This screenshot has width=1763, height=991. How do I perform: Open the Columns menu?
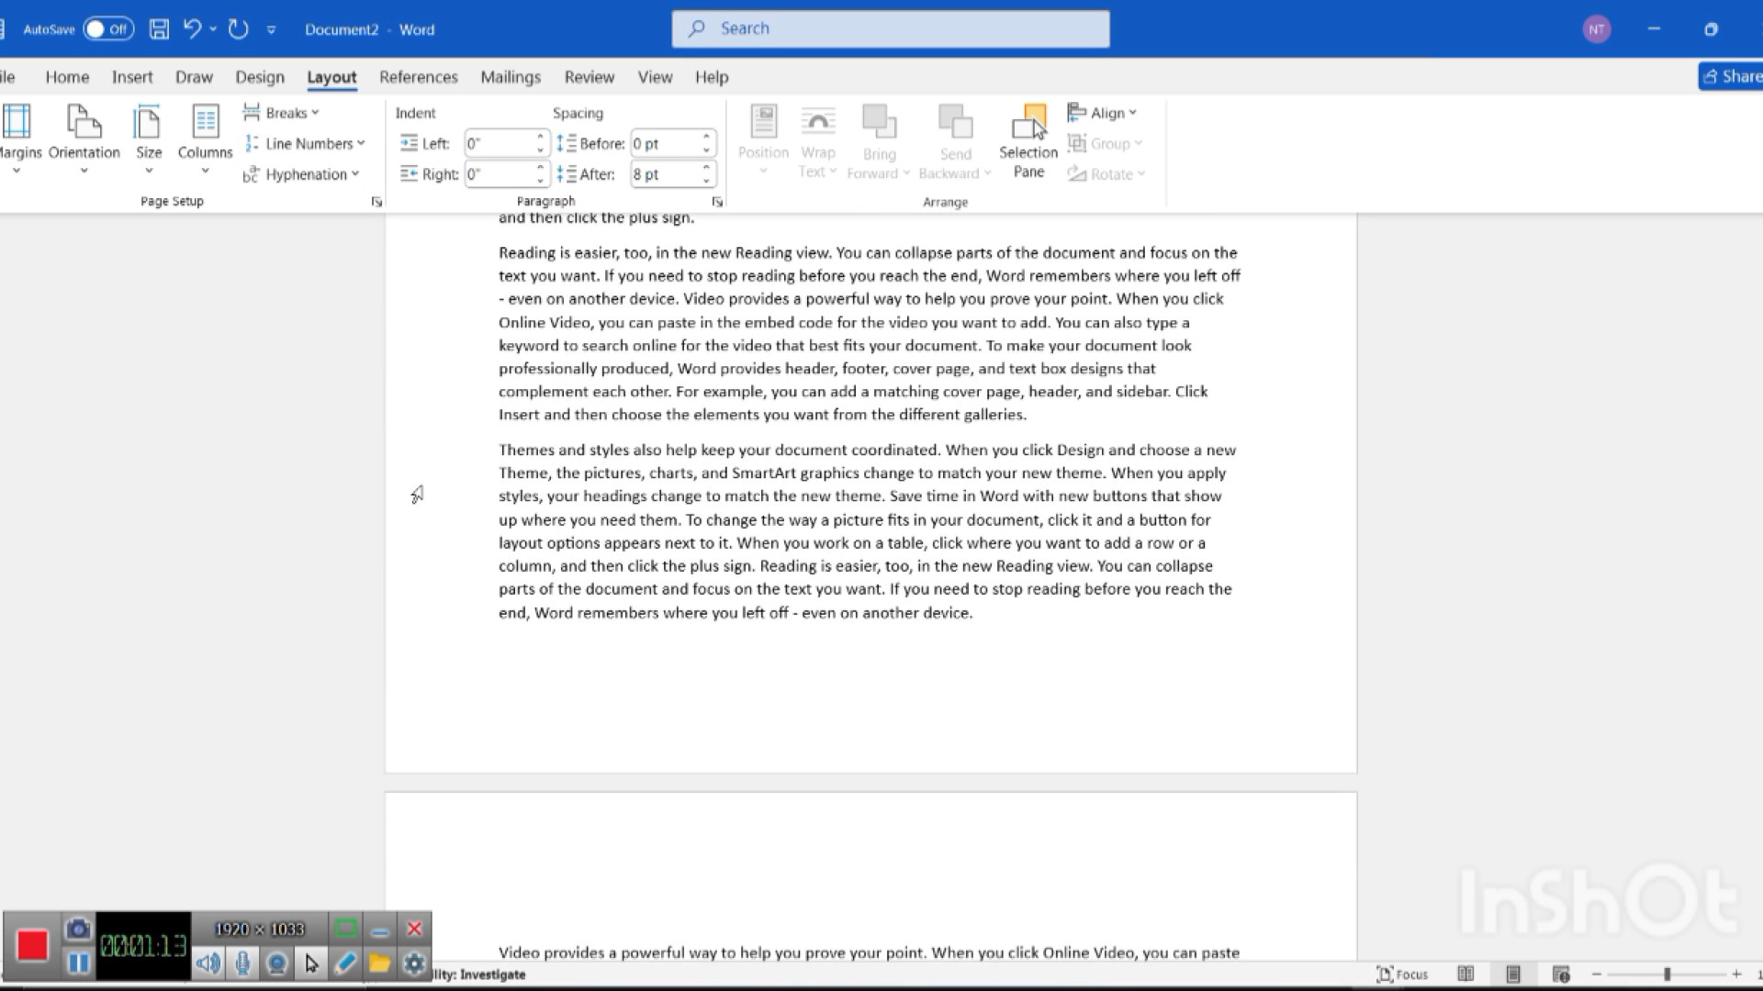click(205, 139)
